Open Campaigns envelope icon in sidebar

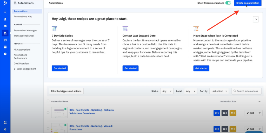click(x=5, y=26)
